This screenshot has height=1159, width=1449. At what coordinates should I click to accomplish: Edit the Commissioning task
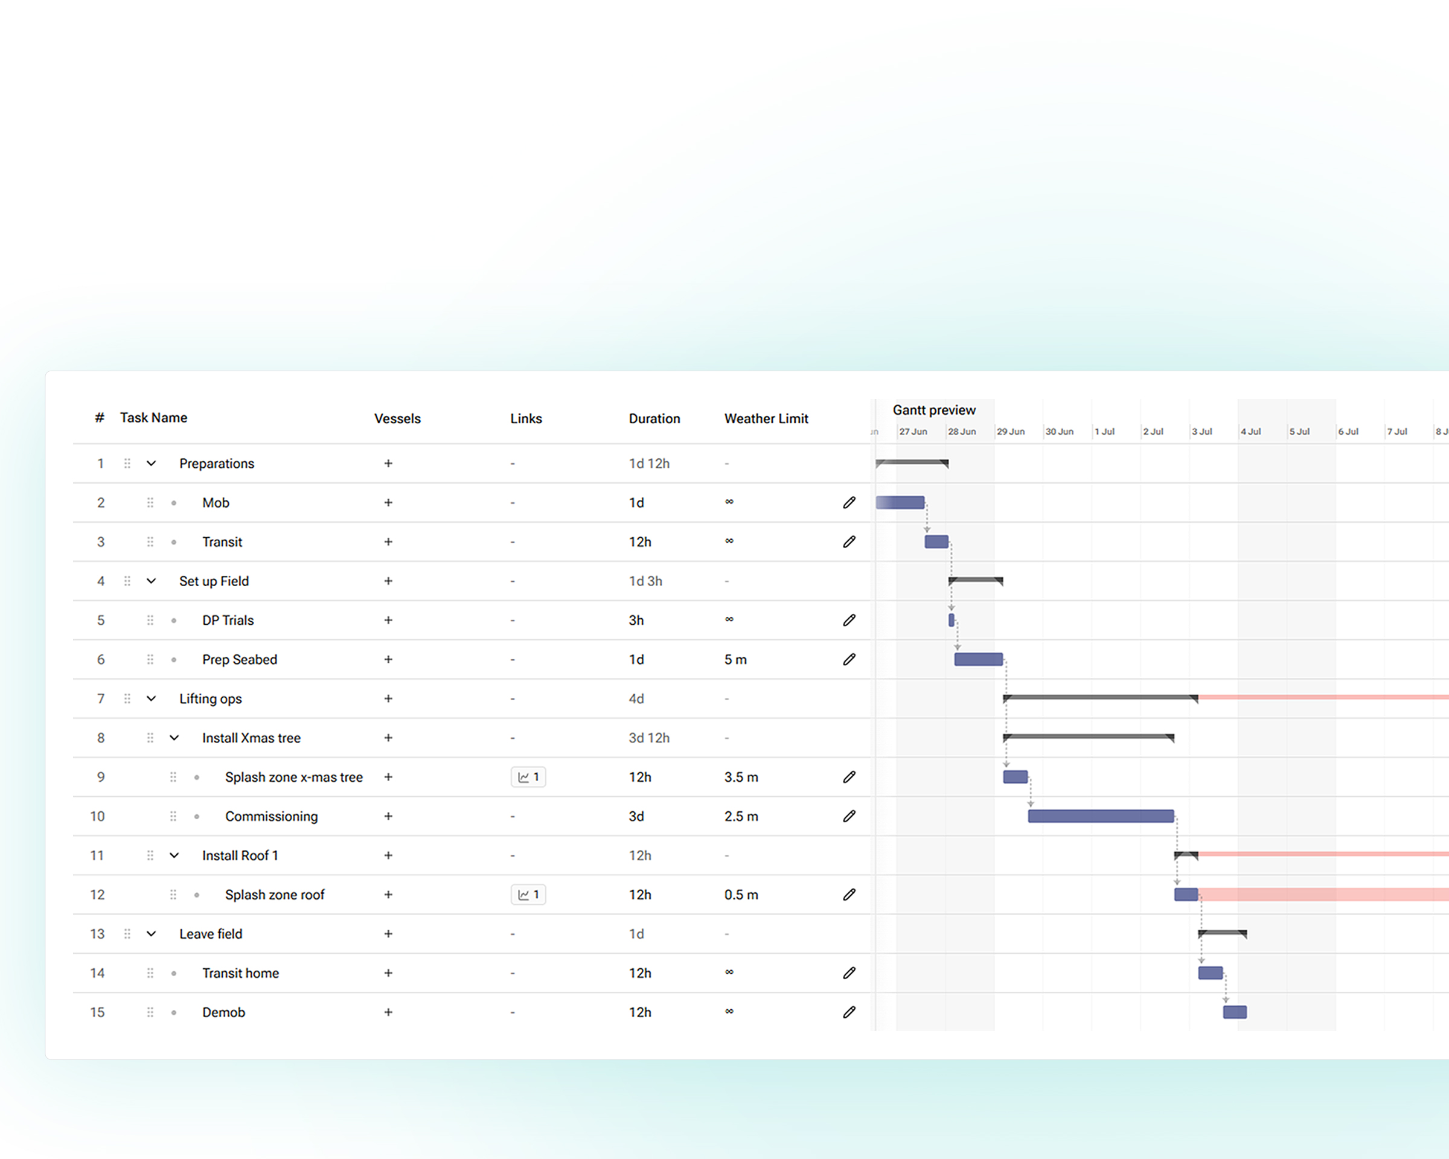coord(849,816)
